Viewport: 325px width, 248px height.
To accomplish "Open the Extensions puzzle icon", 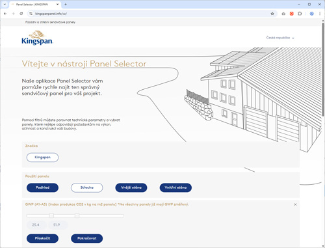I will point(300,14).
